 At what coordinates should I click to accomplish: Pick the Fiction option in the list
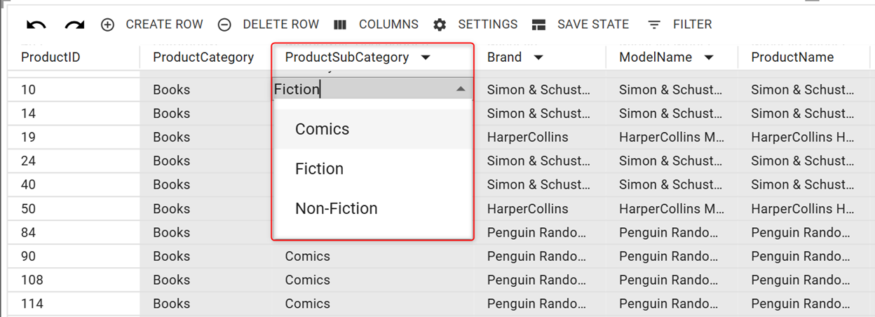click(319, 169)
